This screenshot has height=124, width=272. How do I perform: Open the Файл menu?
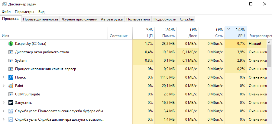[x=6, y=12]
